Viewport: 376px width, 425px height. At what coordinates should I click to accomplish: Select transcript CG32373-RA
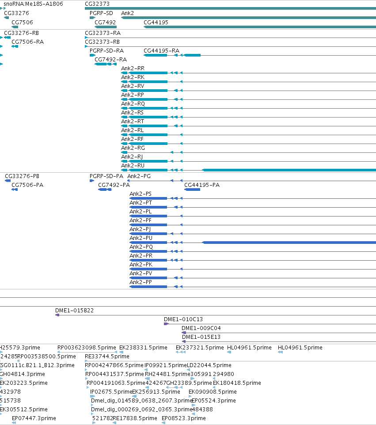click(103, 33)
